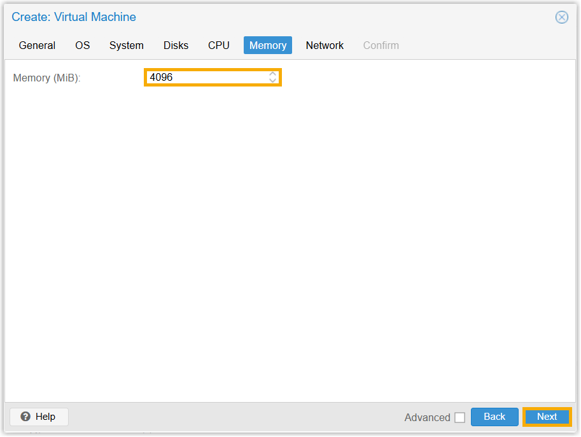This screenshot has width=581, height=437.
Task: Click the question mark Help icon
Action: click(x=25, y=417)
